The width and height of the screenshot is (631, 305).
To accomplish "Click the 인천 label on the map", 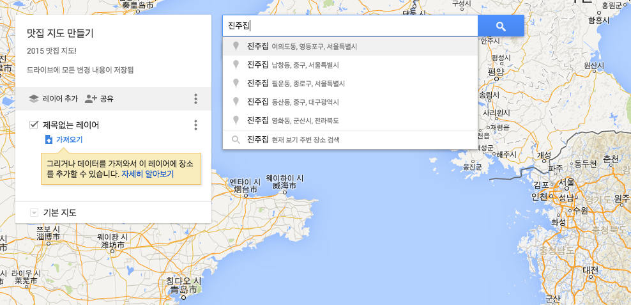I will (x=539, y=196).
